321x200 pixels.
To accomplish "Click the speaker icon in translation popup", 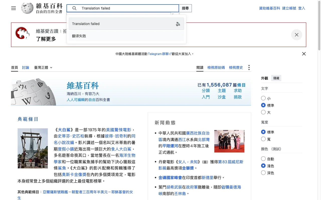I will [178, 24].
